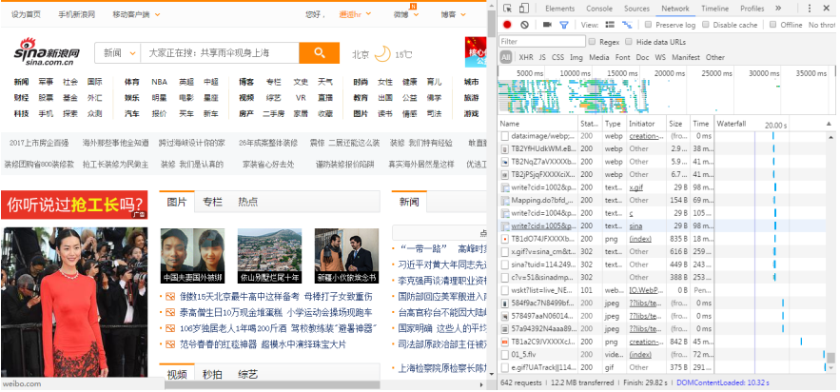This screenshot has height=392, width=840.
Task: Click picture icon beside 106岁独居老人 headline
Action: [170, 328]
